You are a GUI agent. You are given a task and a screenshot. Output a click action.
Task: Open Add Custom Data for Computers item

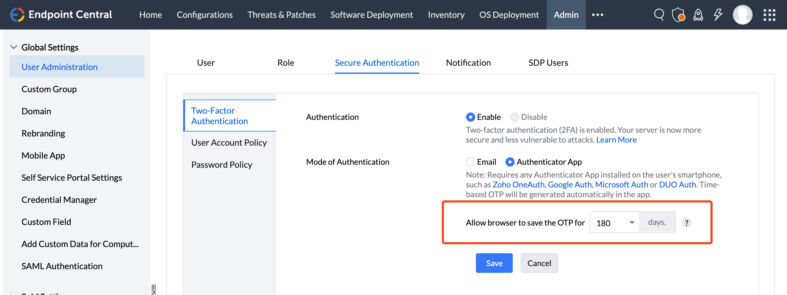[80, 244]
